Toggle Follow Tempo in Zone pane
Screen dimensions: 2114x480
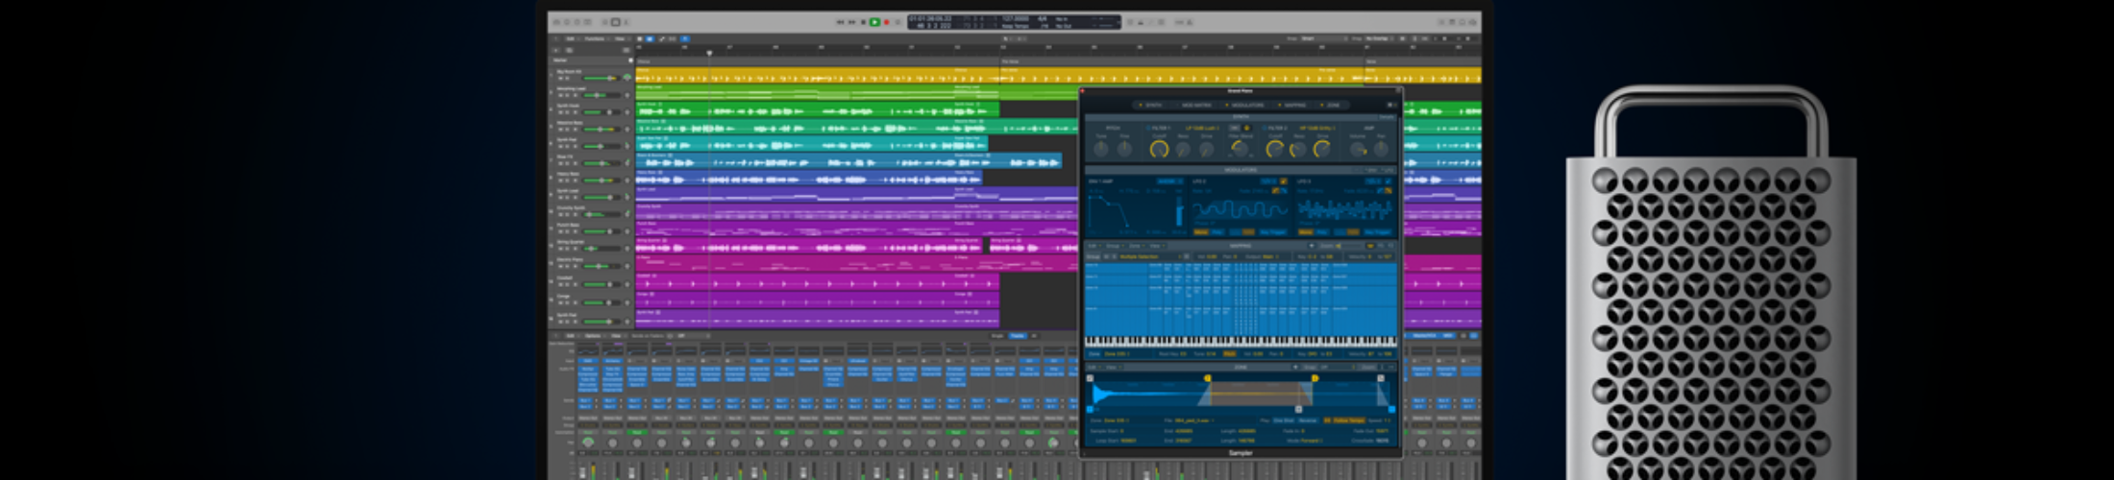pos(1349,420)
